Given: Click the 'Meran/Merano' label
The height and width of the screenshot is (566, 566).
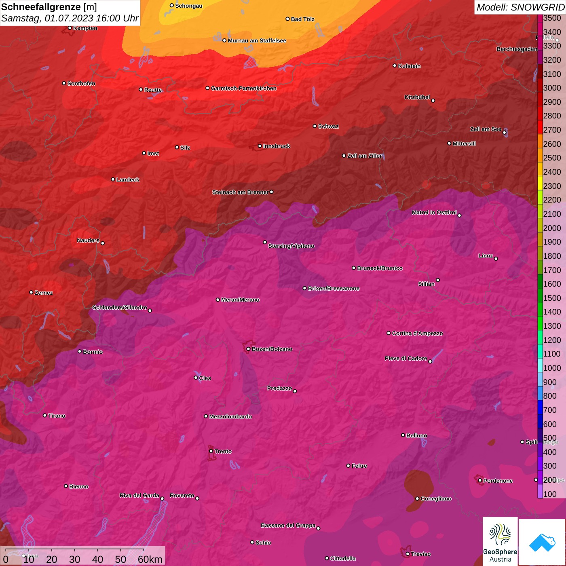Looking at the screenshot, I should pyautogui.click(x=240, y=300).
